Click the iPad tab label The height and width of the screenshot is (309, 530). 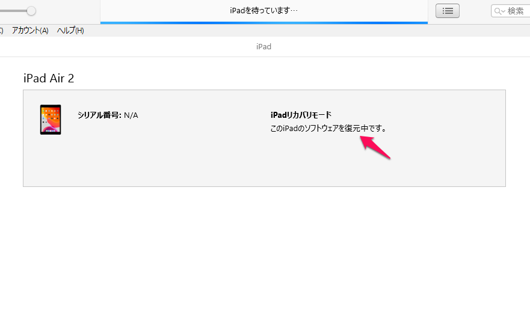tap(263, 47)
